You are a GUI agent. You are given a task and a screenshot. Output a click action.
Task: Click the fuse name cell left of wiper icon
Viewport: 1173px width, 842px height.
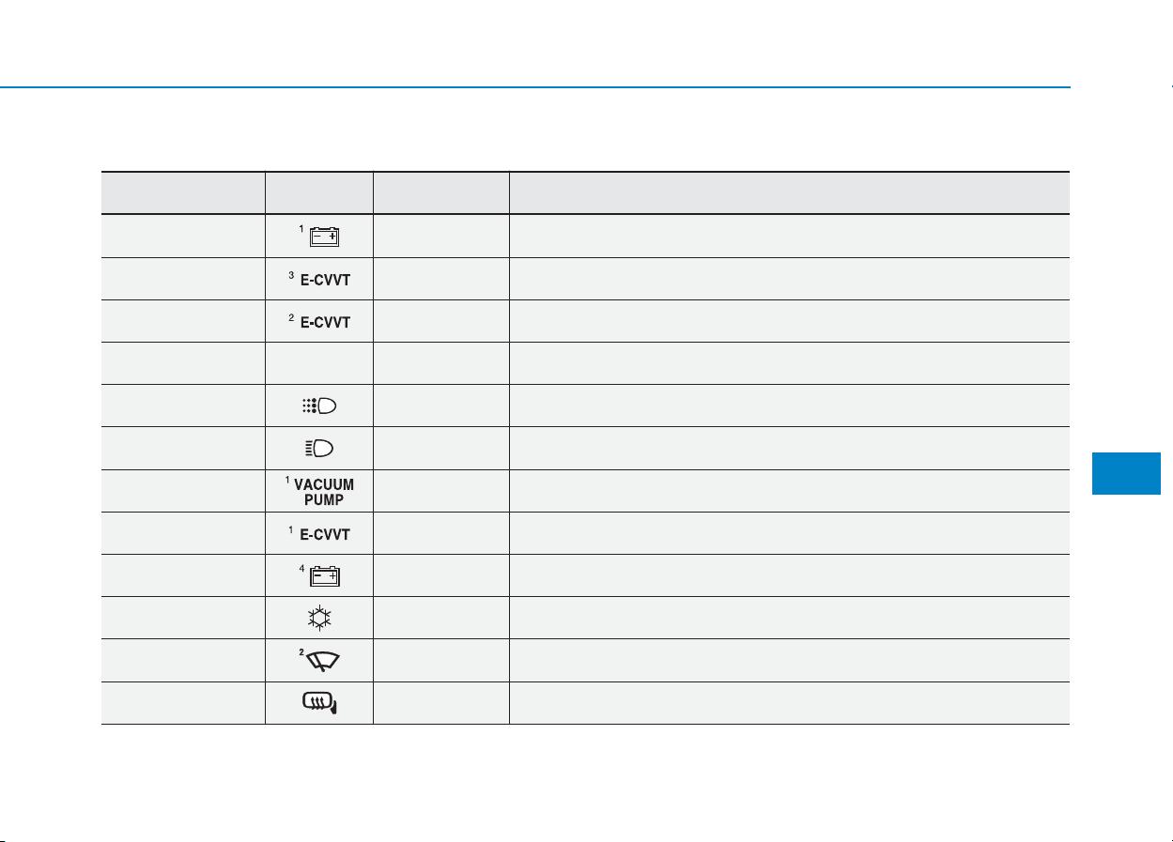[183, 661]
